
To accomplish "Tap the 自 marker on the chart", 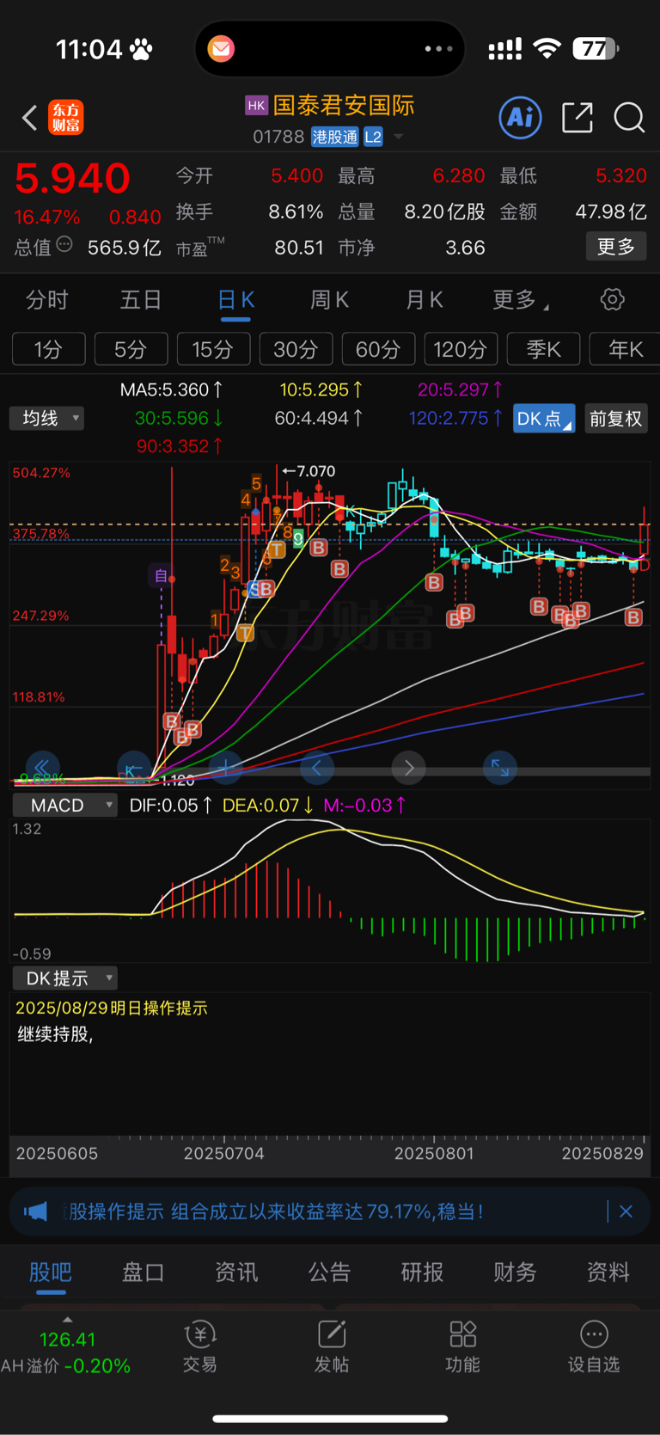I will pos(161,575).
